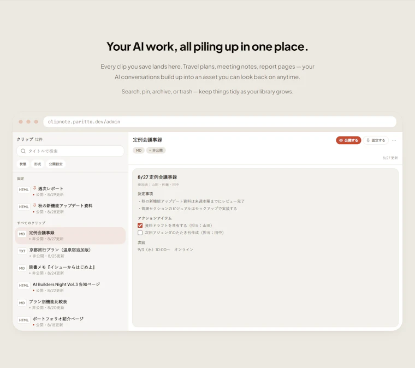Click the TXT badge of 京都旅行プラン
415x368 pixels.
pos(22,251)
